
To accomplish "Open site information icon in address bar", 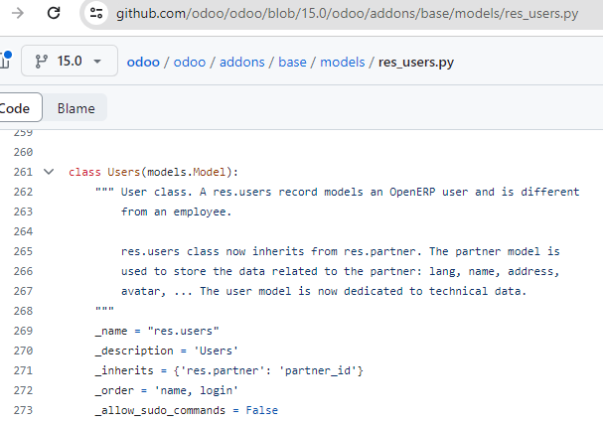I will click(x=96, y=13).
